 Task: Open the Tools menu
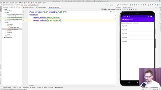pos(32,3)
